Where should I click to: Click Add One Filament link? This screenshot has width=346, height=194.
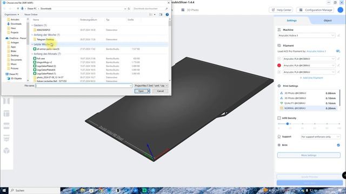(311, 78)
